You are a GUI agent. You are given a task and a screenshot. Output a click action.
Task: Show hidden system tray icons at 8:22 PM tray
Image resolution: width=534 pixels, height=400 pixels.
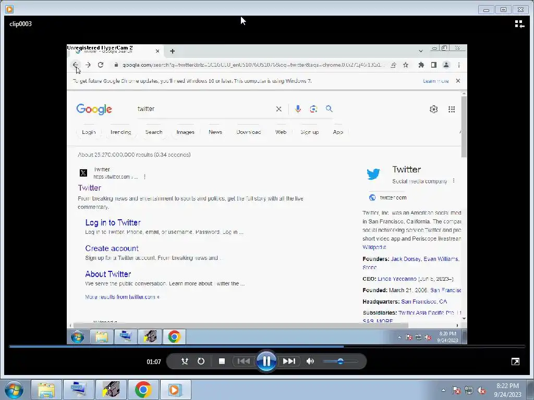443,390
